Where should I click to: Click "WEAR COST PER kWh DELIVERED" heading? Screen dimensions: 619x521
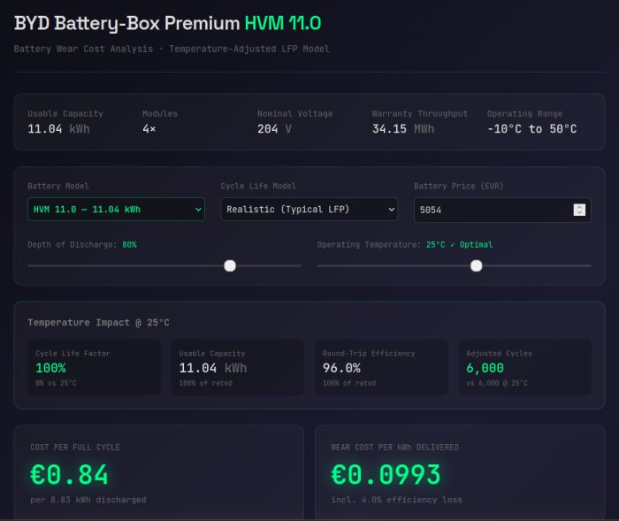click(394, 447)
